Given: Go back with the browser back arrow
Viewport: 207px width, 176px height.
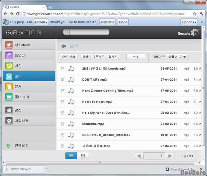Looking at the screenshot, I should point(5,14).
